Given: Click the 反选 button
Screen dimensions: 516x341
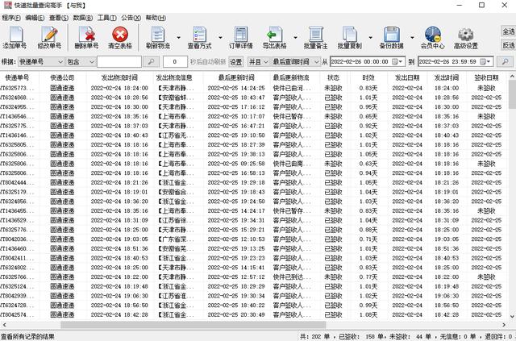Looking at the screenshot, I should coord(509,45).
